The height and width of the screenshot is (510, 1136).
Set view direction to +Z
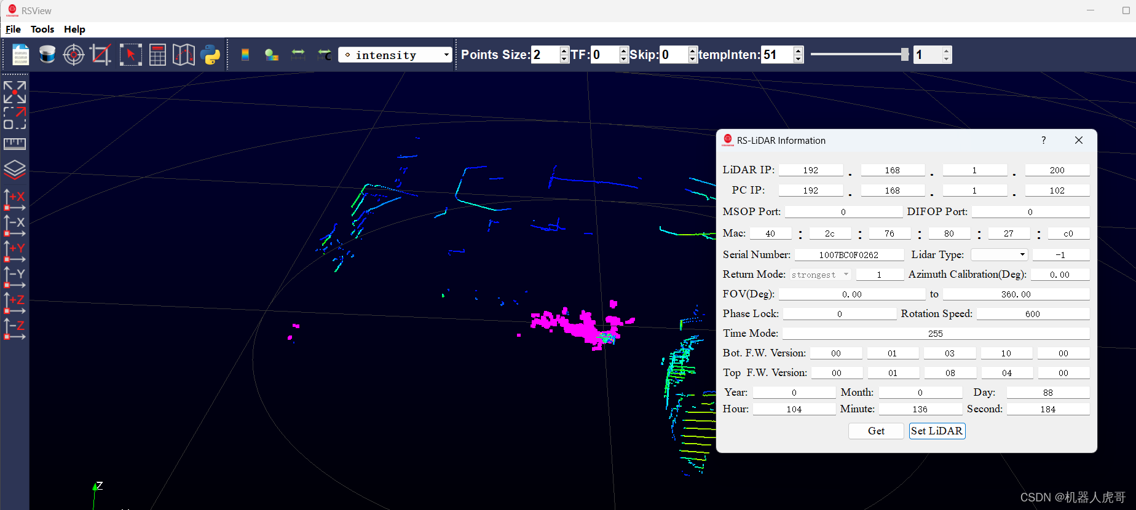(15, 304)
